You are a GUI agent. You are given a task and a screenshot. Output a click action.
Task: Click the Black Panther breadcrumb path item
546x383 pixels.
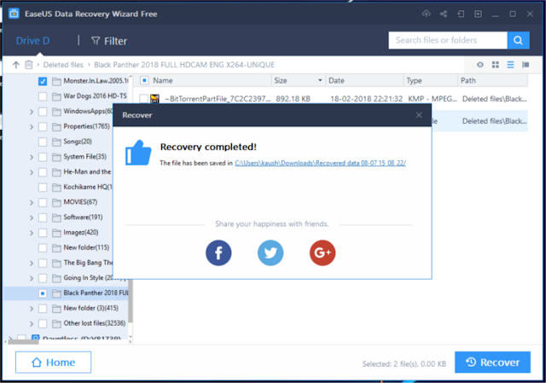(184, 65)
